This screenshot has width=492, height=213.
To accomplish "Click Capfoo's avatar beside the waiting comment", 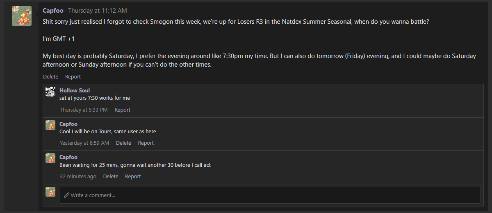I will click(x=50, y=158).
